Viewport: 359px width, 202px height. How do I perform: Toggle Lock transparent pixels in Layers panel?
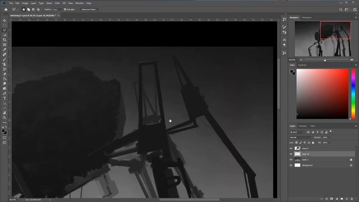tap(297, 143)
